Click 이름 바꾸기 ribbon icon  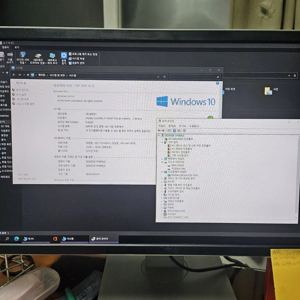[10, 57]
